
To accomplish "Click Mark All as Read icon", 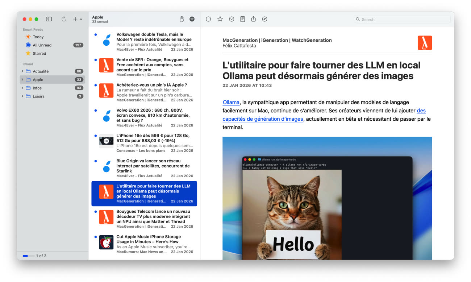I will click(182, 19).
